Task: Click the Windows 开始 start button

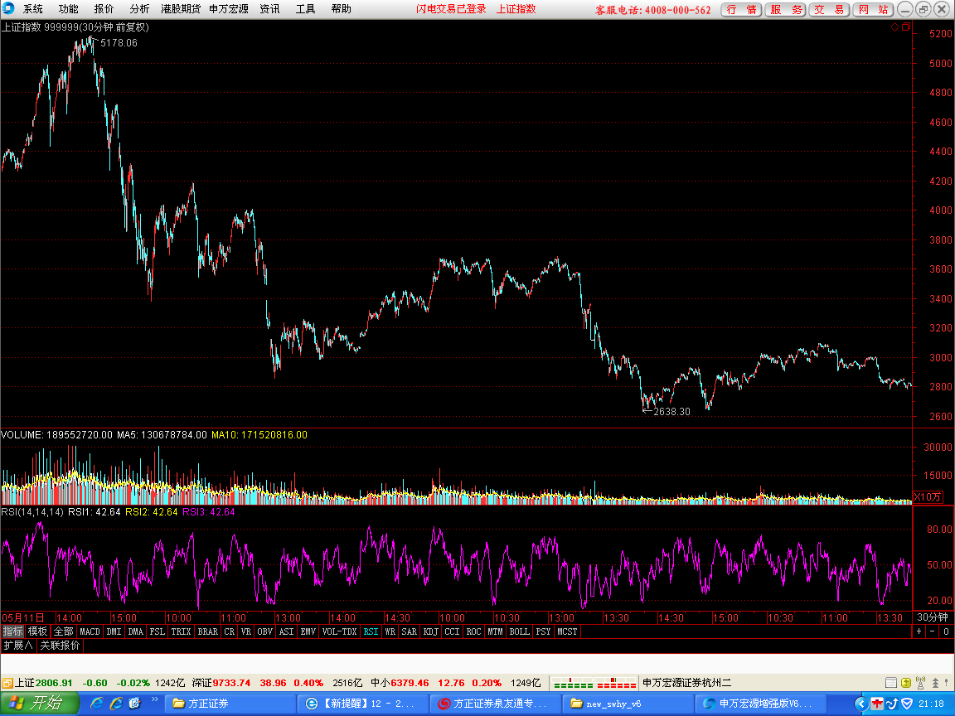Action: 39,704
